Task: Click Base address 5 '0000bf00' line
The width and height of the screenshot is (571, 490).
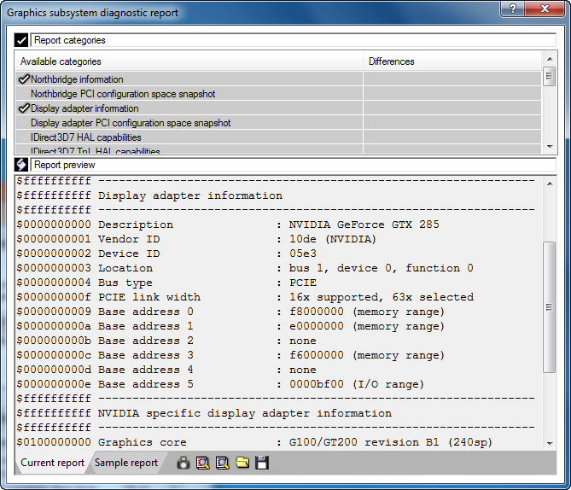Action: click(x=220, y=384)
